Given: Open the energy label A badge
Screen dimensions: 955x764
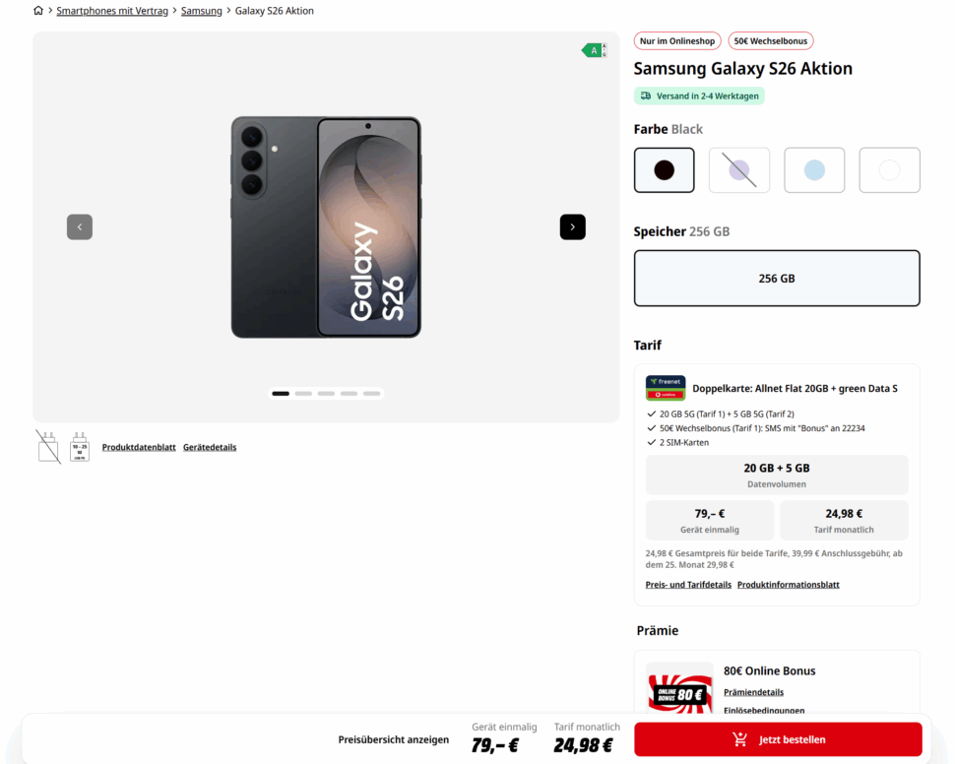Looking at the screenshot, I should tap(594, 50).
